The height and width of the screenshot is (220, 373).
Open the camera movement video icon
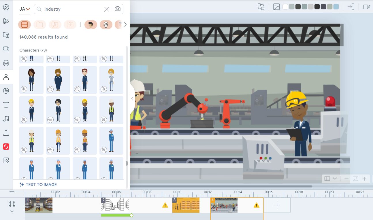coord(366,7)
